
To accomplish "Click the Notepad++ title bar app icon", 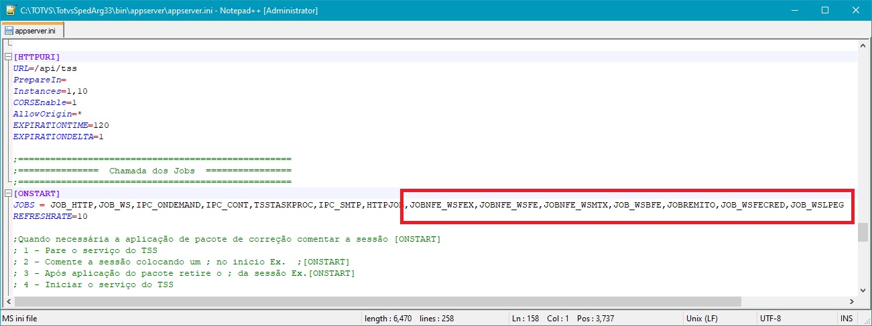I will point(9,10).
